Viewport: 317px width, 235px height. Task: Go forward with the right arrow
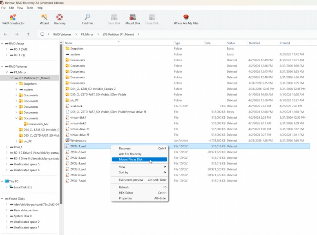(17, 34)
